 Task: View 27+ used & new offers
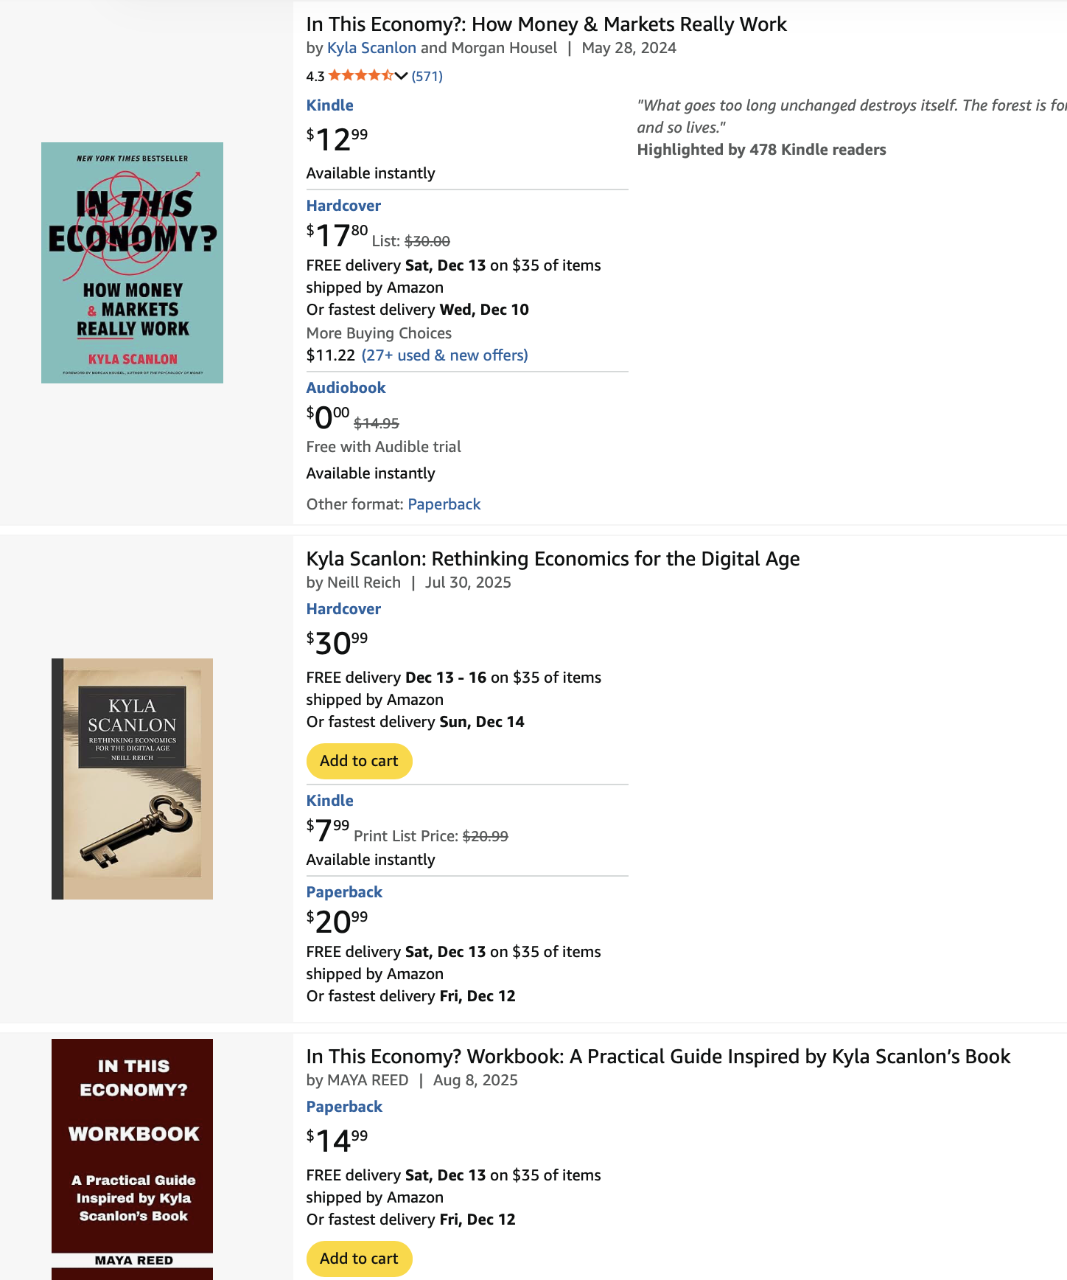click(444, 355)
